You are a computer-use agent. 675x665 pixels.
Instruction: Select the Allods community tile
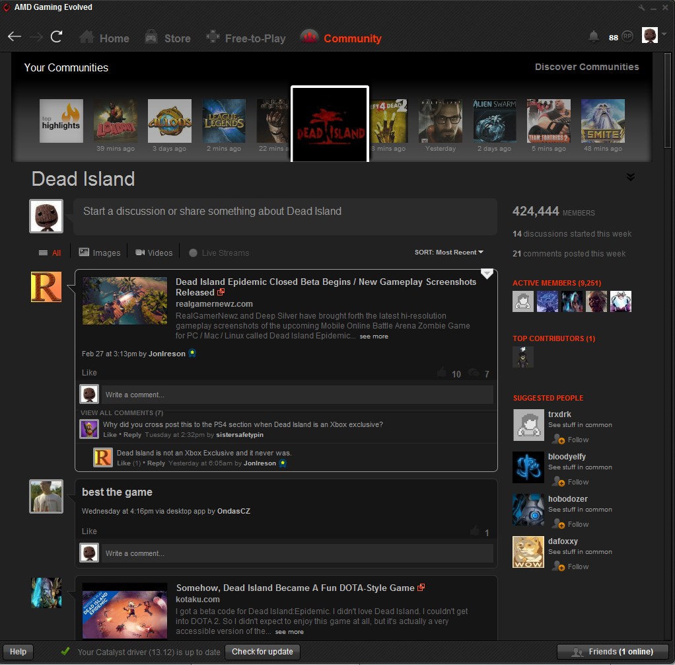click(170, 121)
